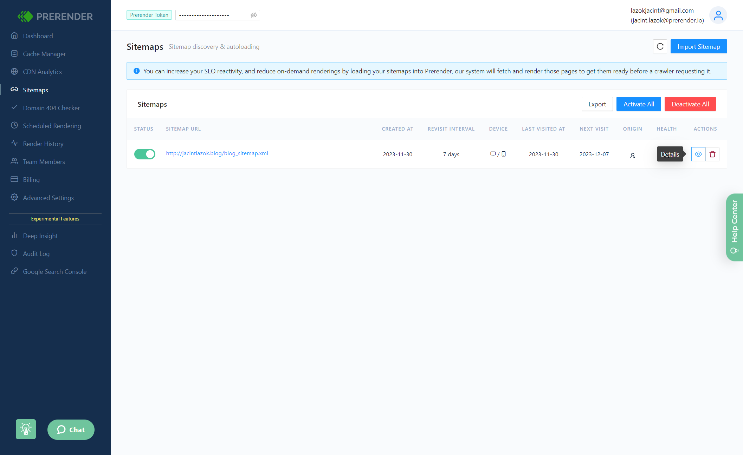This screenshot has height=455, width=743.
Task: Click the Cache Manager database icon
Action: coord(14,53)
